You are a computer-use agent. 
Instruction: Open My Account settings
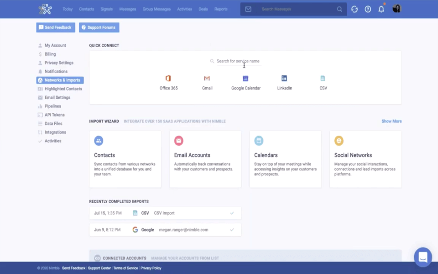click(x=55, y=45)
